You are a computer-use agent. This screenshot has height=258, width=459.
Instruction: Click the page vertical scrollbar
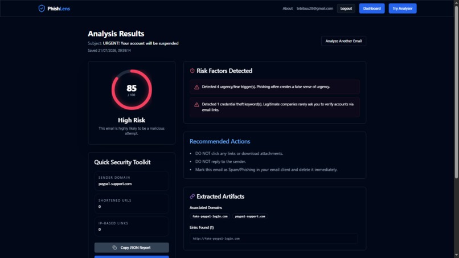pos(456,91)
